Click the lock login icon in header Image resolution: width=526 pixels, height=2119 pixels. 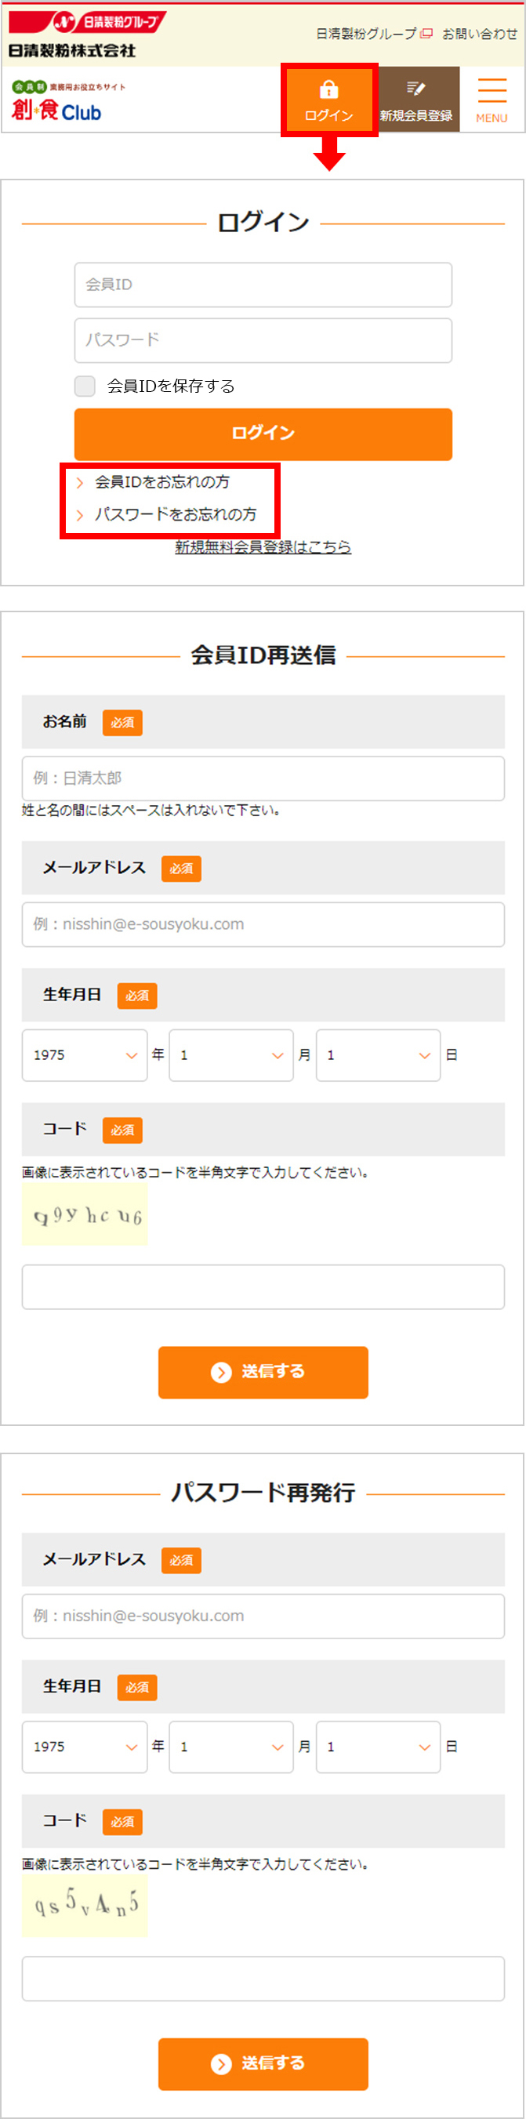click(x=328, y=89)
